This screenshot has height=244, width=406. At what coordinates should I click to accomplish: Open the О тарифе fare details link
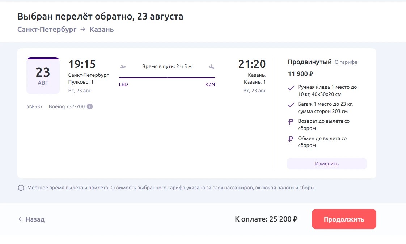tap(346, 62)
